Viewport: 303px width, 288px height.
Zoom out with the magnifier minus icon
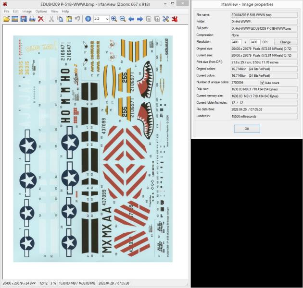point(123,19)
